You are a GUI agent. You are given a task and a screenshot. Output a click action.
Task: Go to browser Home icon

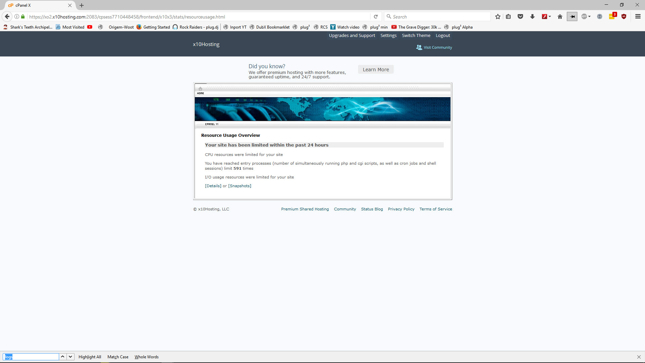(x=560, y=16)
